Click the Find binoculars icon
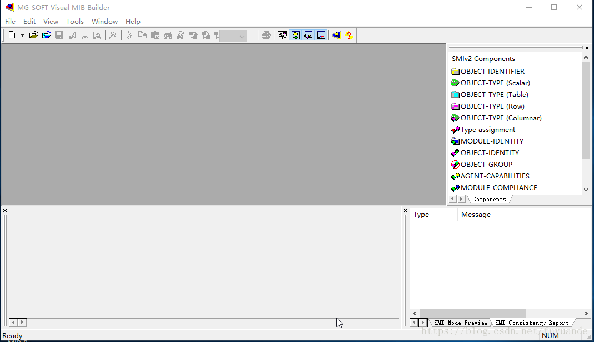594x342 pixels. 168,35
